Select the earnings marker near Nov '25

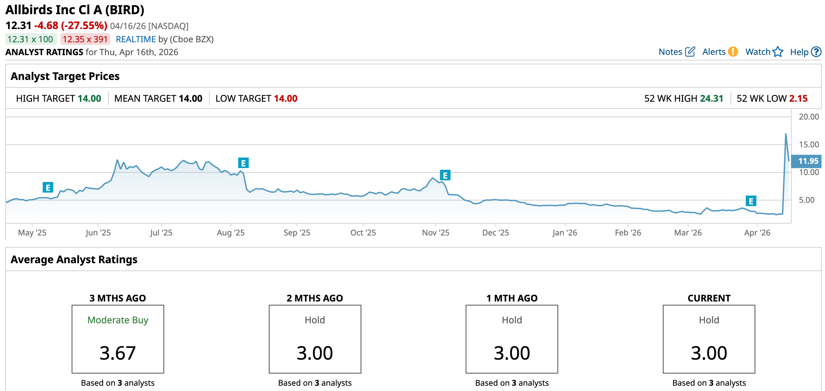(445, 175)
